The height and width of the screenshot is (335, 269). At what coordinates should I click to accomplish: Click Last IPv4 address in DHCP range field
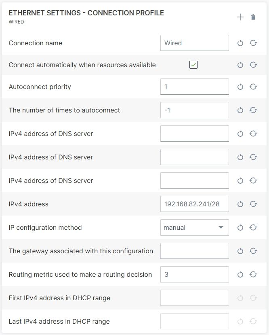click(x=195, y=321)
